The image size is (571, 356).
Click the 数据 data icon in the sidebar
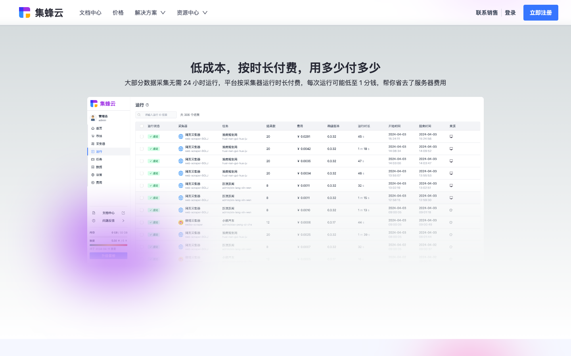coord(93,167)
